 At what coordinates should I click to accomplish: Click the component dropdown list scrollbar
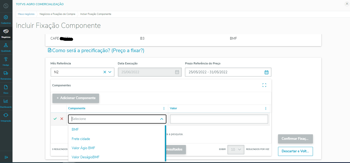[x=165, y=143]
